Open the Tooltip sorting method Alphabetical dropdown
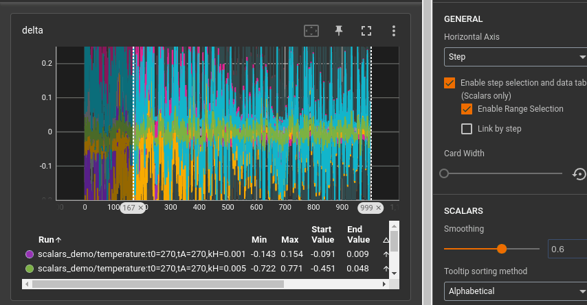The width and height of the screenshot is (587, 305). click(516, 291)
